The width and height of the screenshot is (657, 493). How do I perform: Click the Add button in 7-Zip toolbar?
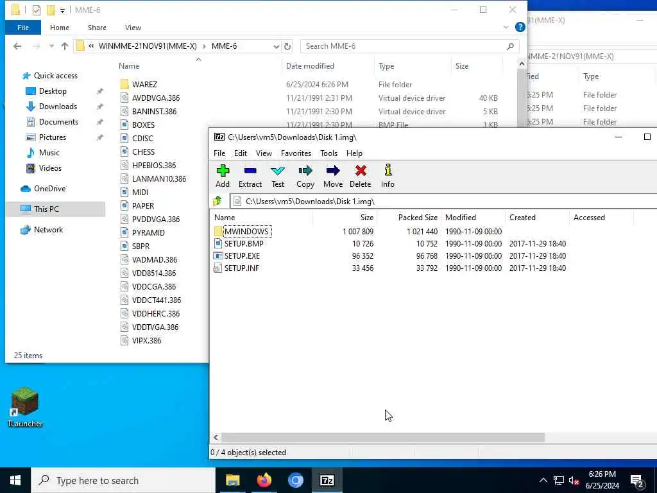pos(223,176)
